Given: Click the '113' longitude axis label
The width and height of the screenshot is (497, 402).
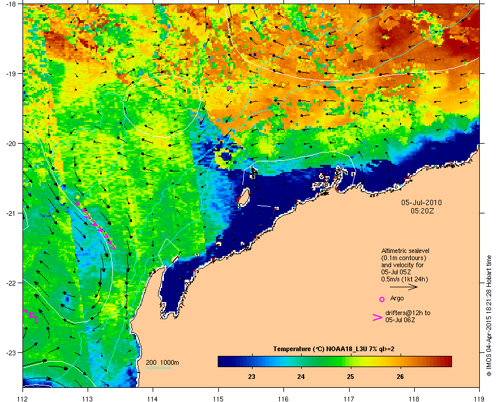Looking at the screenshot, I should click(88, 398).
